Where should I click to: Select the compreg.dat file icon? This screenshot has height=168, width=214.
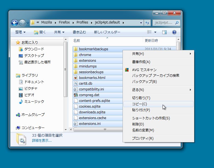(x=76, y=95)
